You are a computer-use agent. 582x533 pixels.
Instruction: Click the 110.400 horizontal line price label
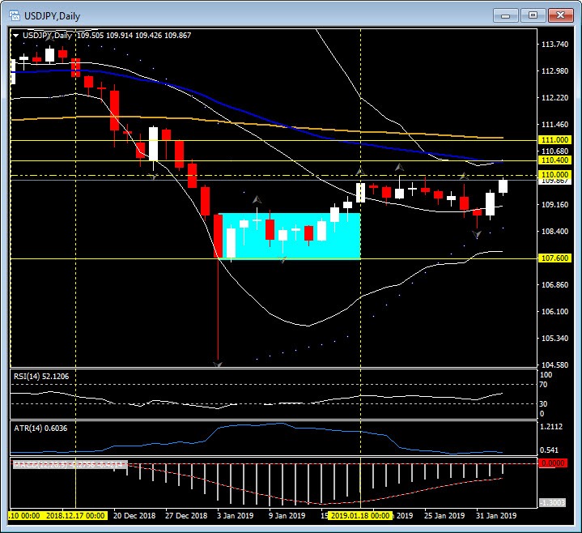point(554,160)
